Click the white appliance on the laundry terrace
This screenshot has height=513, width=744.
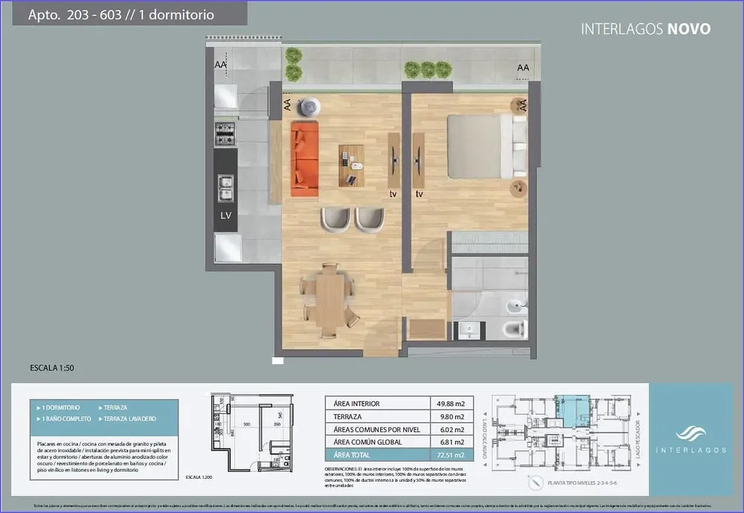click(225, 96)
